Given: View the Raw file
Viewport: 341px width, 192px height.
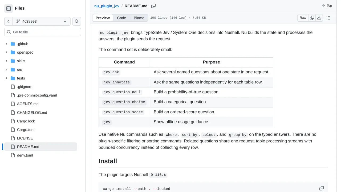Looking at the screenshot, I should tap(303, 18).
